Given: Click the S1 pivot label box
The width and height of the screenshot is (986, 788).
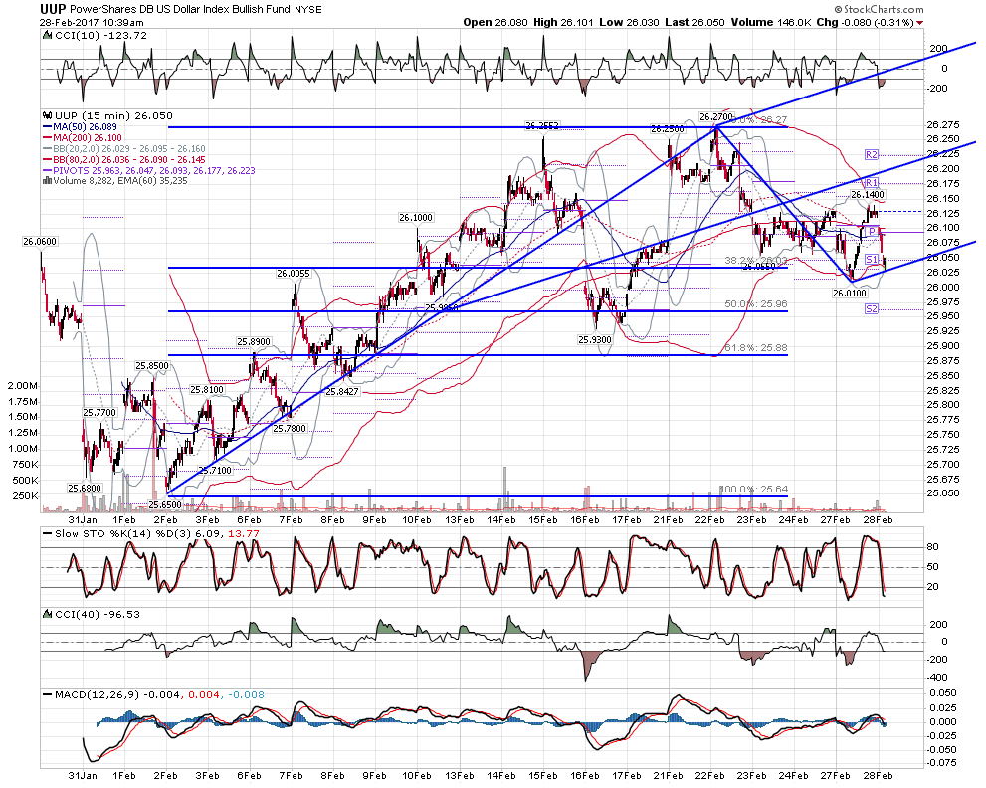Looking at the screenshot, I should [871, 259].
